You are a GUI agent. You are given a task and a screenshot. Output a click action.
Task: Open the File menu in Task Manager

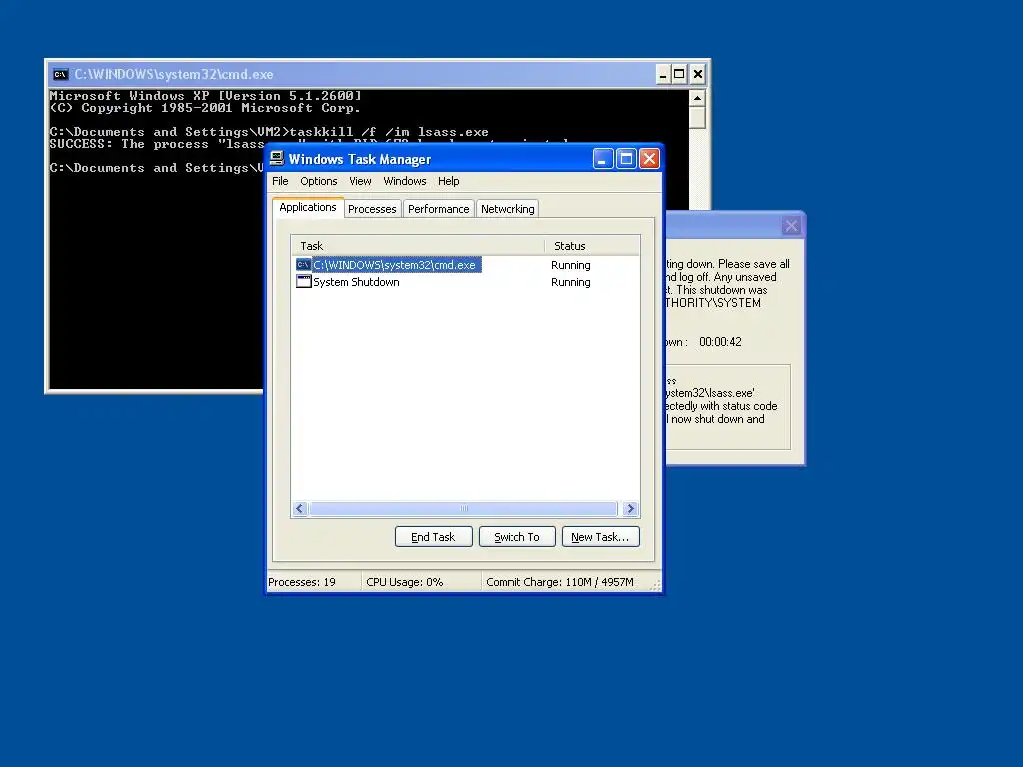pos(280,181)
